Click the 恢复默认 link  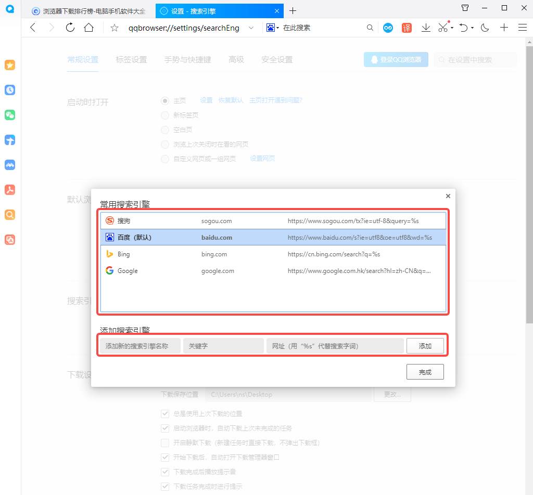[231, 100]
